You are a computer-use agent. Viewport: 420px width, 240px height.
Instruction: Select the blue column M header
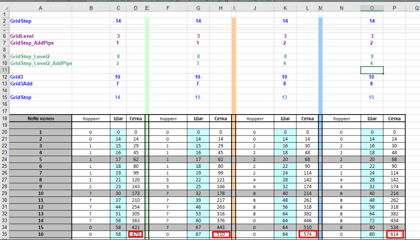click(x=321, y=8)
